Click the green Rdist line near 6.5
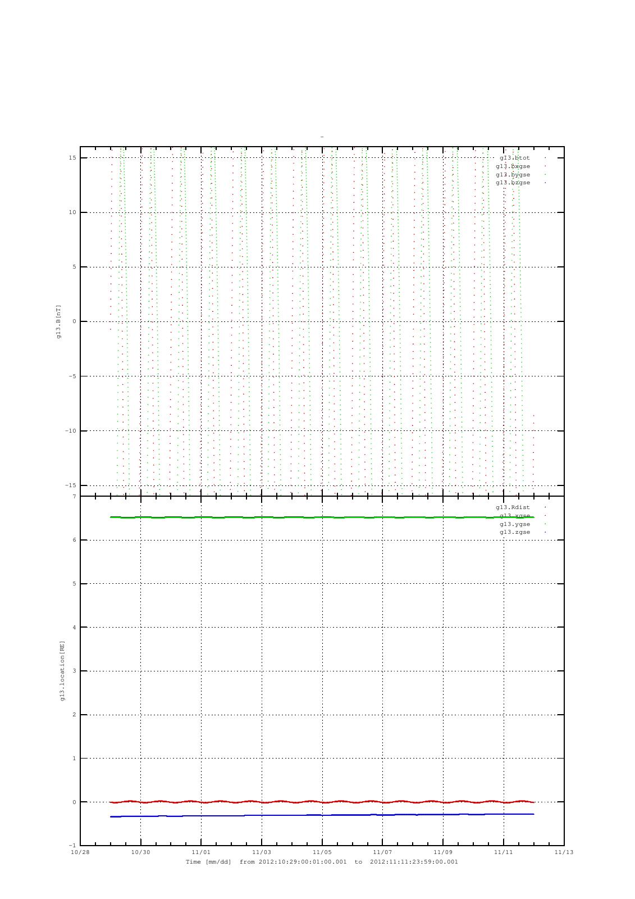This screenshot has height=899, width=635. click(x=322, y=517)
